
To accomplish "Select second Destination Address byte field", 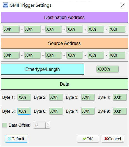I will [33, 29].
